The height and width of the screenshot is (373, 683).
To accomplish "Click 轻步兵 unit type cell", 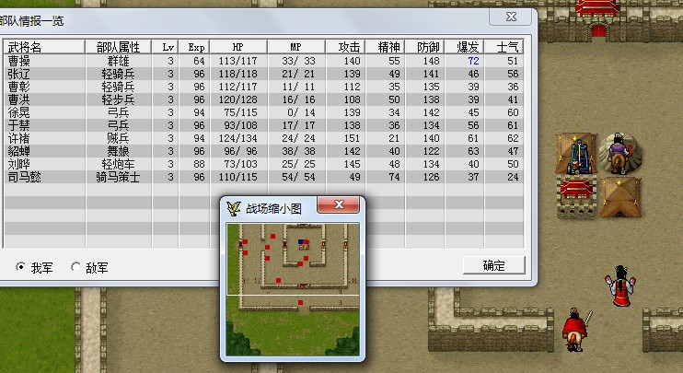I will [x=119, y=99].
